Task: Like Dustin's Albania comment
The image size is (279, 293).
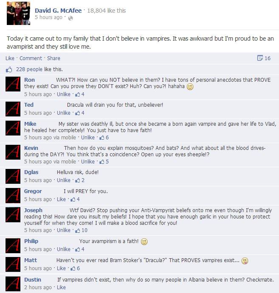Action: pyautogui.click(x=61, y=287)
